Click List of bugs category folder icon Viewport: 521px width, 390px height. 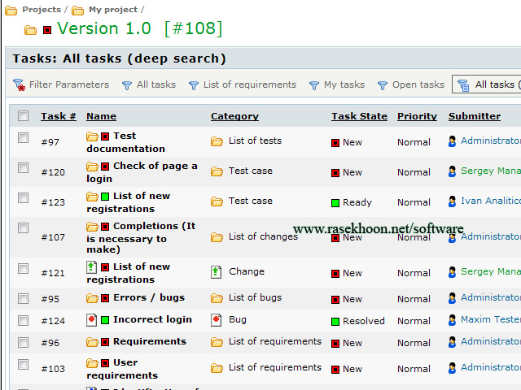pos(217,298)
